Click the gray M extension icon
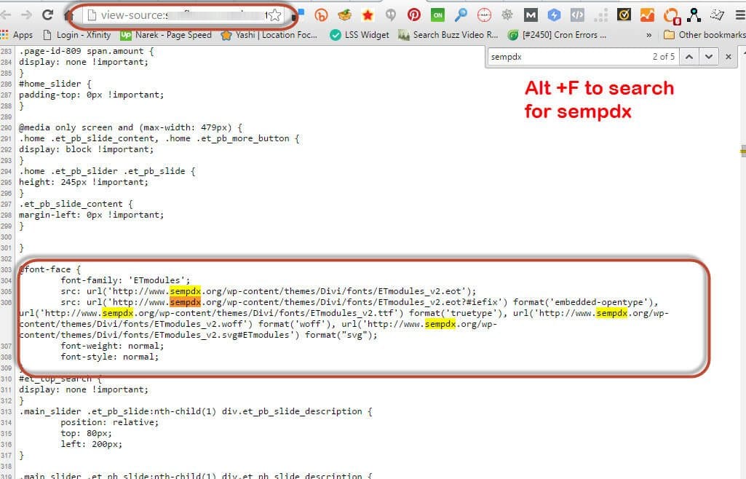746x479 pixels. coord(531,14)
